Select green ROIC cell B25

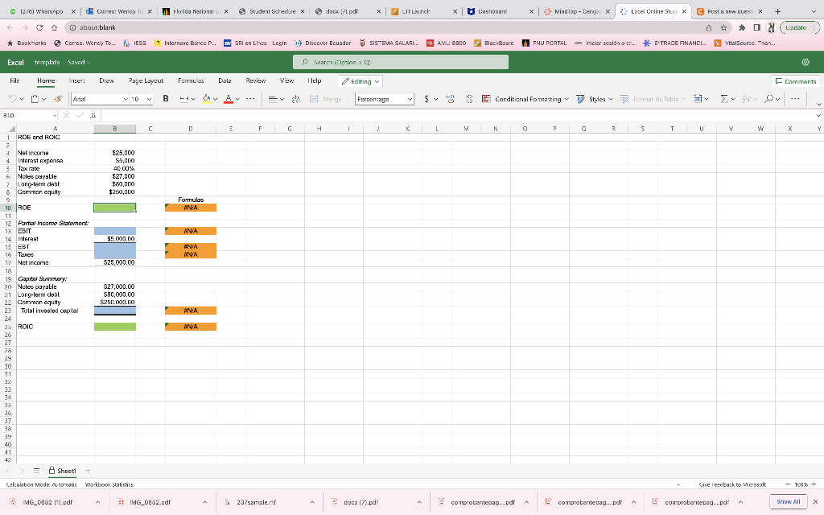pyautogui.click(x=114, y=327)
